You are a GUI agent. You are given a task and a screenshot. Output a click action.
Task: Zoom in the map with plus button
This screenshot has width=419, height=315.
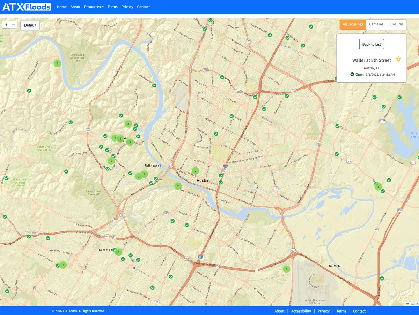[6, 25]
